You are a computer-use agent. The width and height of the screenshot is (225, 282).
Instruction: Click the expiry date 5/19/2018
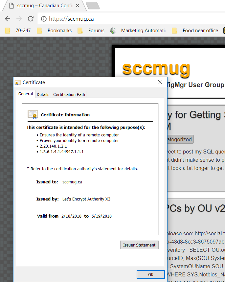click(x=101, y=216)
